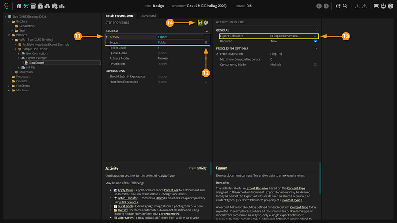Open the search magnifier icon
397x223 pixels.
(x=345, y=6)
